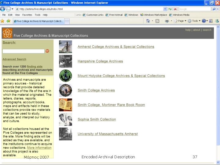The width and height of the screenshot is (220, 165).
Task: Click the Mount Holyoke anchor seal thumbnail
Action: click(65, 76)
